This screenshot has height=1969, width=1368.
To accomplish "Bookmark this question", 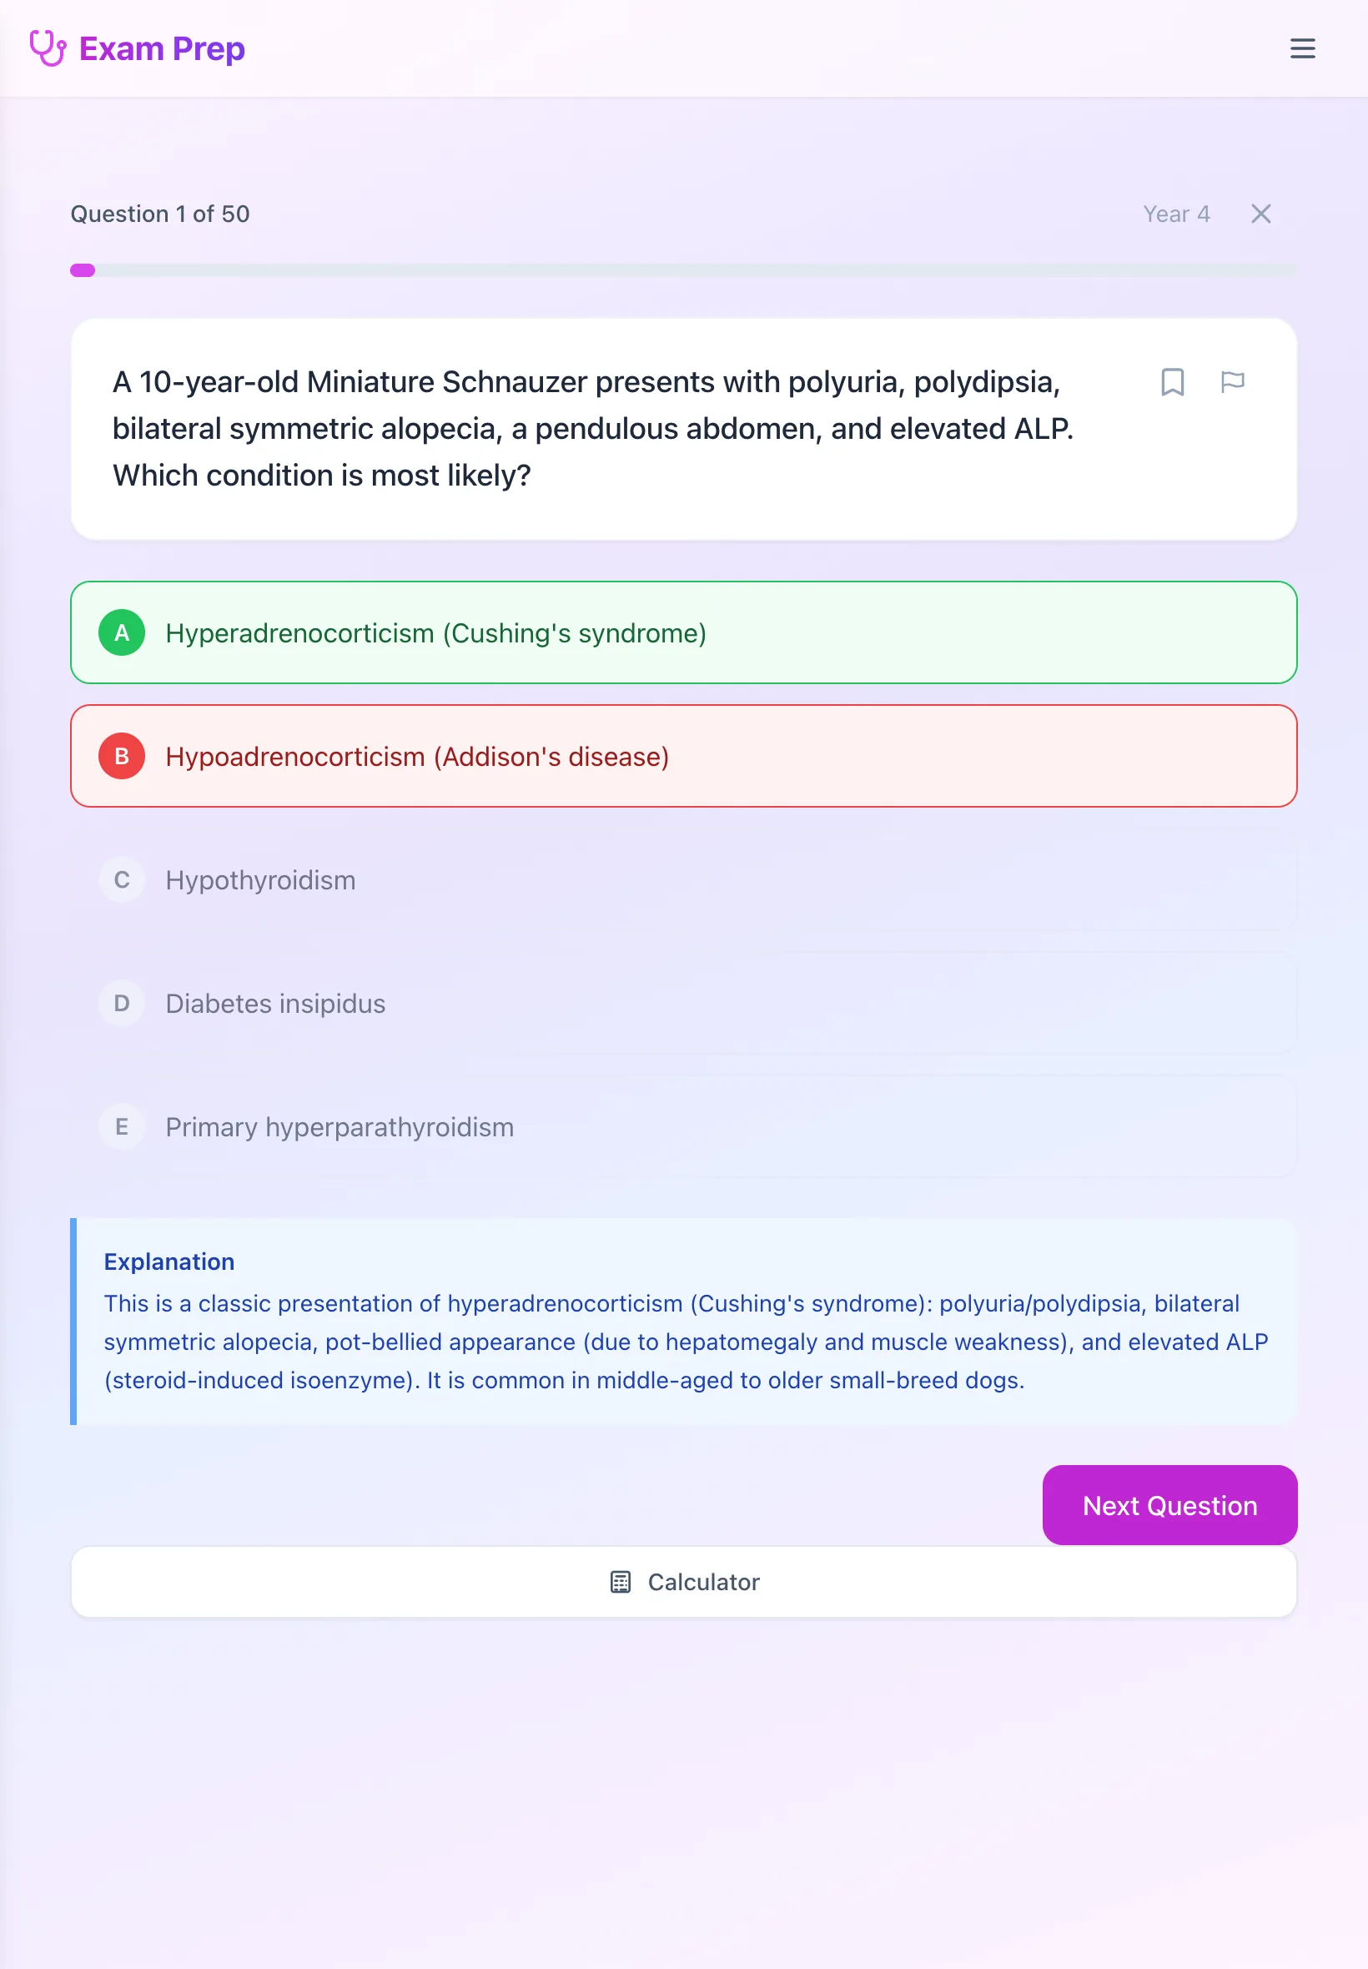I will pyautogui.click(x=1172, y=381).
